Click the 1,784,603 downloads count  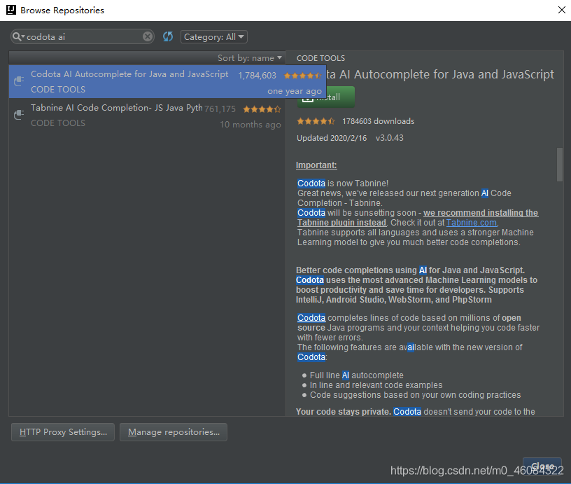coord(257,76)
